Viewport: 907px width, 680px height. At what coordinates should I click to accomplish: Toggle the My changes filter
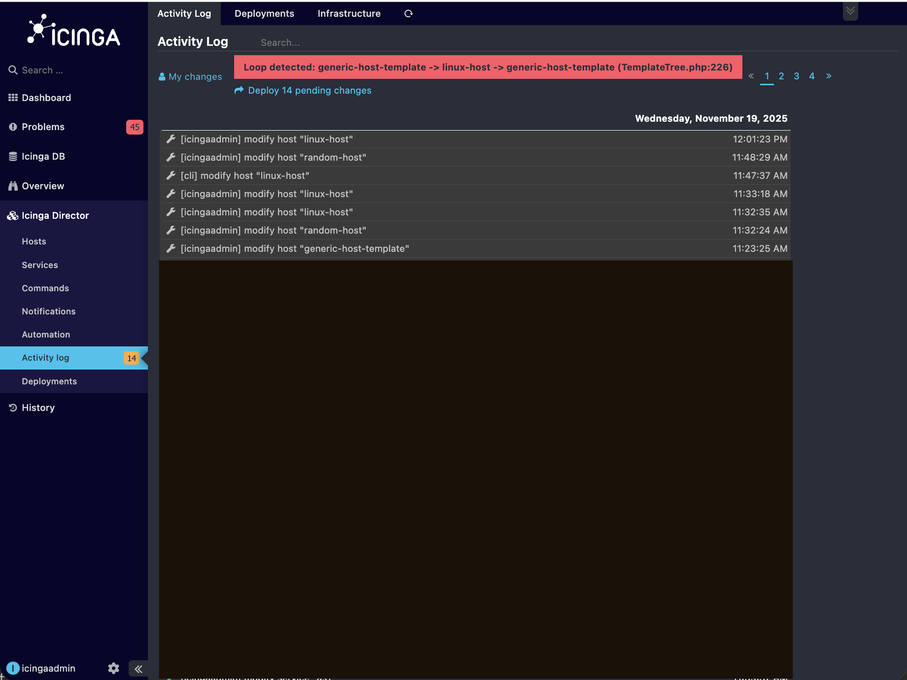pos(190,77)
